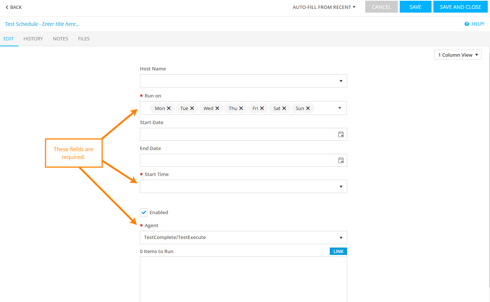Remove Fri day tag

262,108
